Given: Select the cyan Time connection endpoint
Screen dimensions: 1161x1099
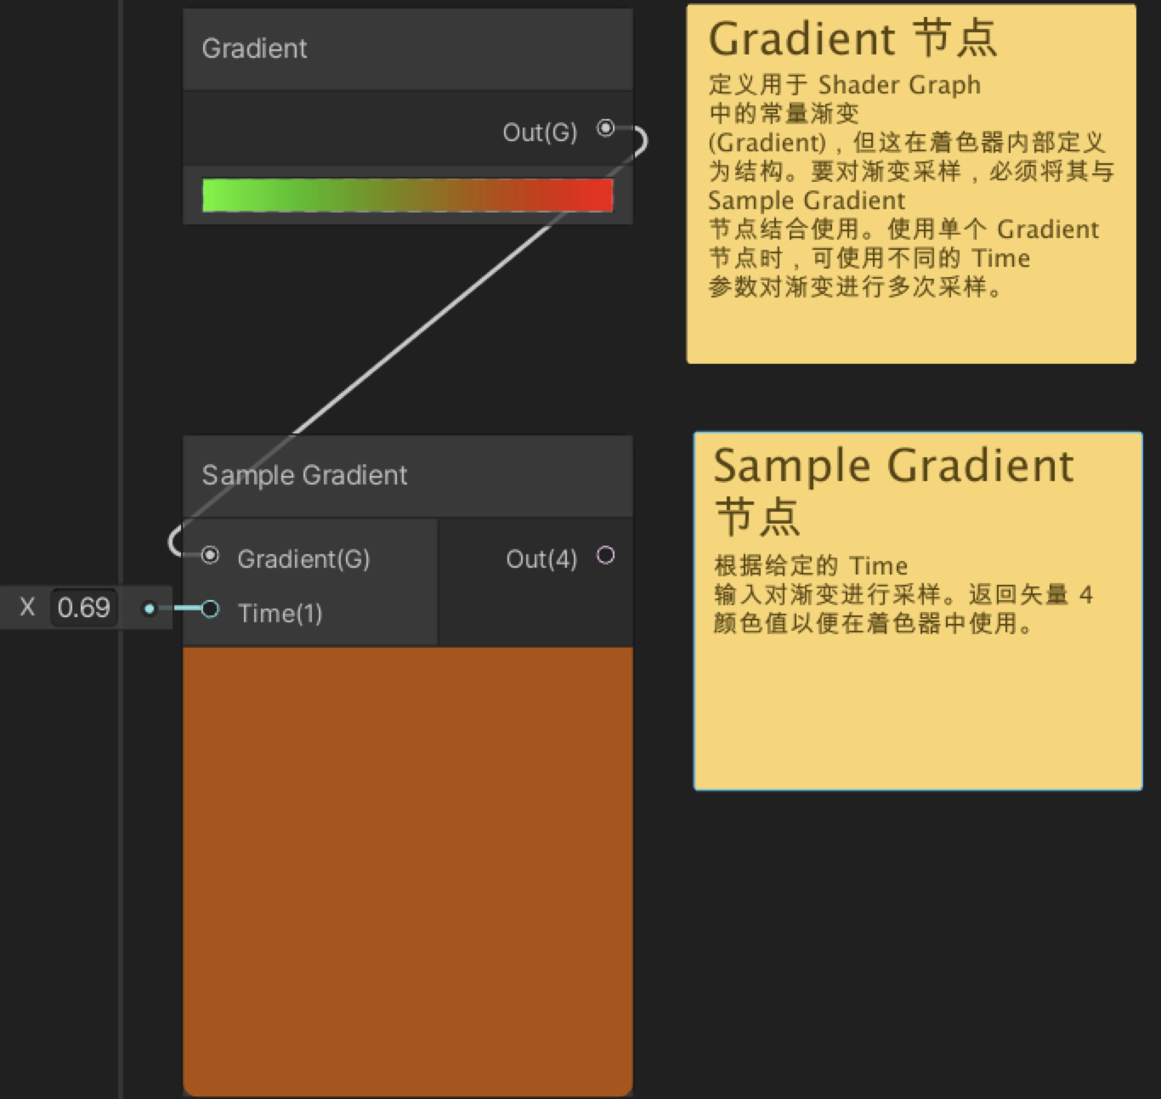Looking at the screenshot, I should [211, 609].
